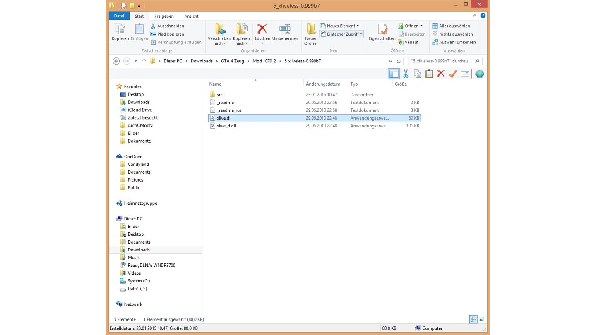Click Verlauf in the ribbon

coord(408,42)
